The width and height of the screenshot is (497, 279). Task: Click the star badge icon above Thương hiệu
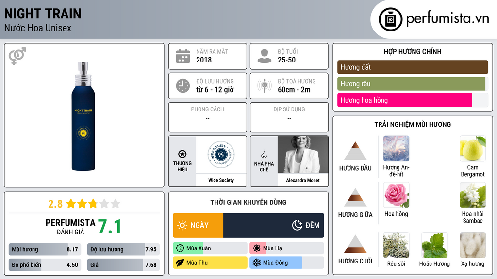click(x=182, y=154)
